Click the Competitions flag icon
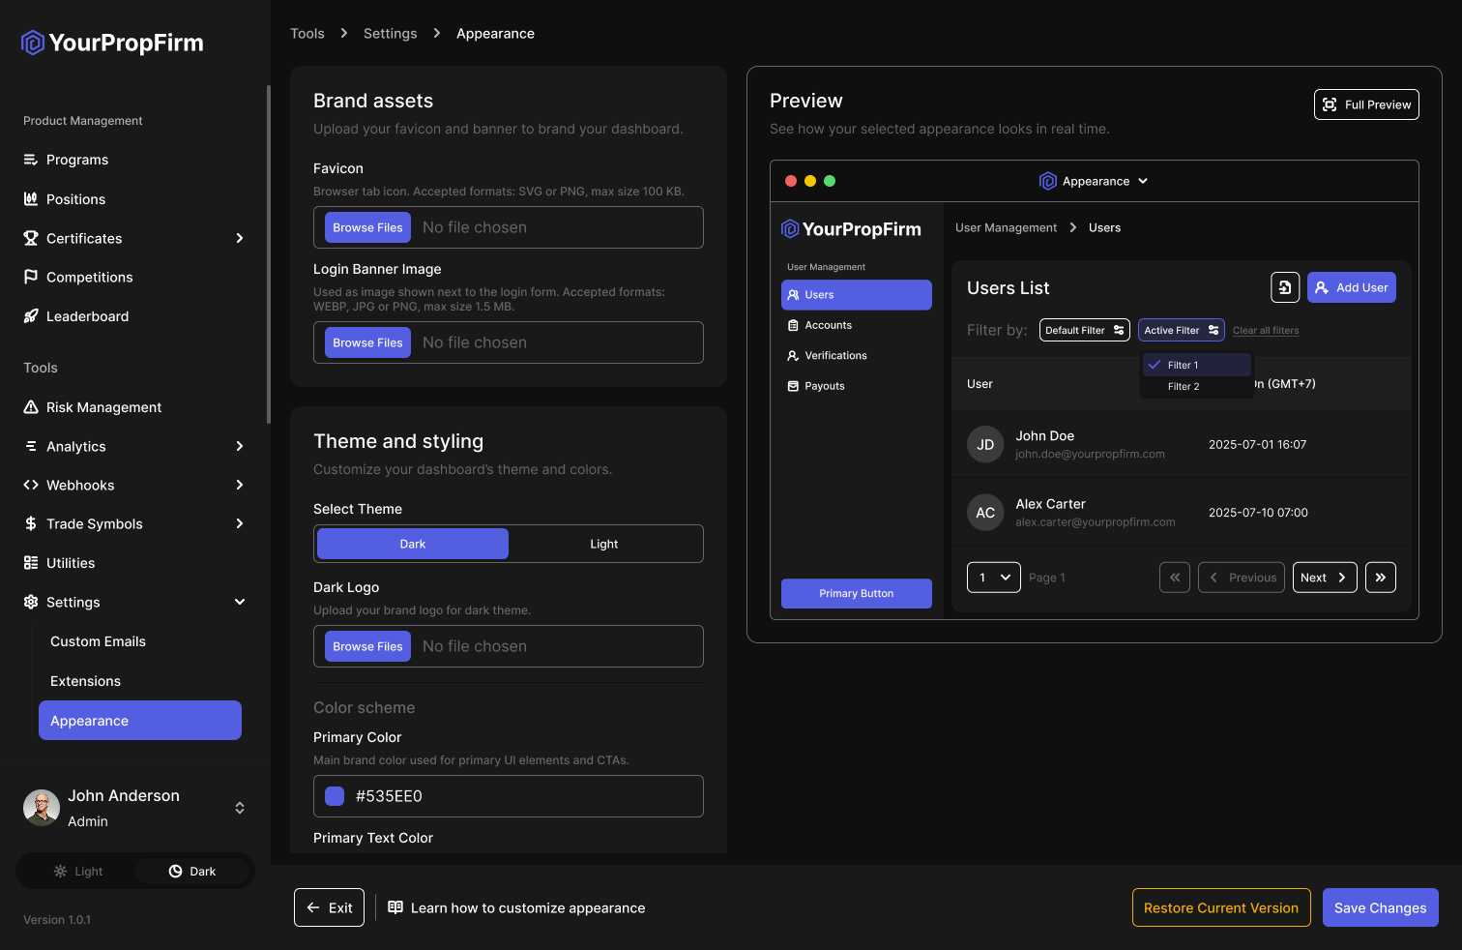 point(31,277)
